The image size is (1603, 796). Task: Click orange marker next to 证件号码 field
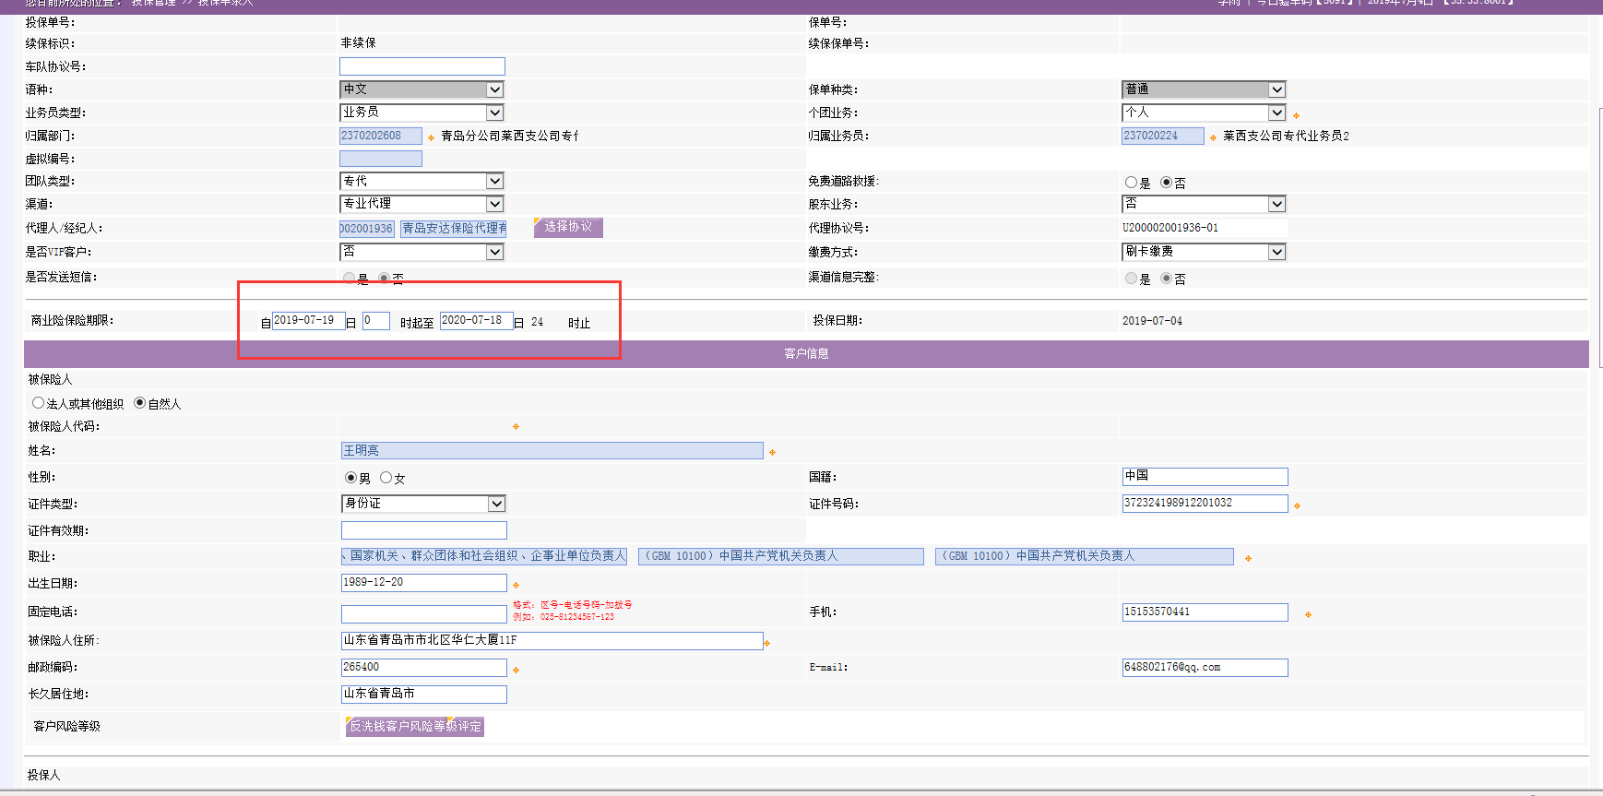[1297, 505]
